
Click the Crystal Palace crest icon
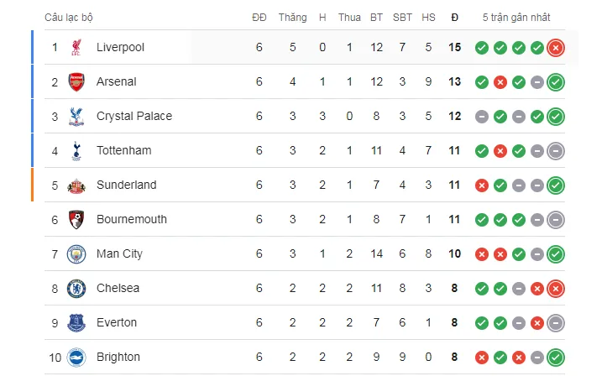(76, 117)
